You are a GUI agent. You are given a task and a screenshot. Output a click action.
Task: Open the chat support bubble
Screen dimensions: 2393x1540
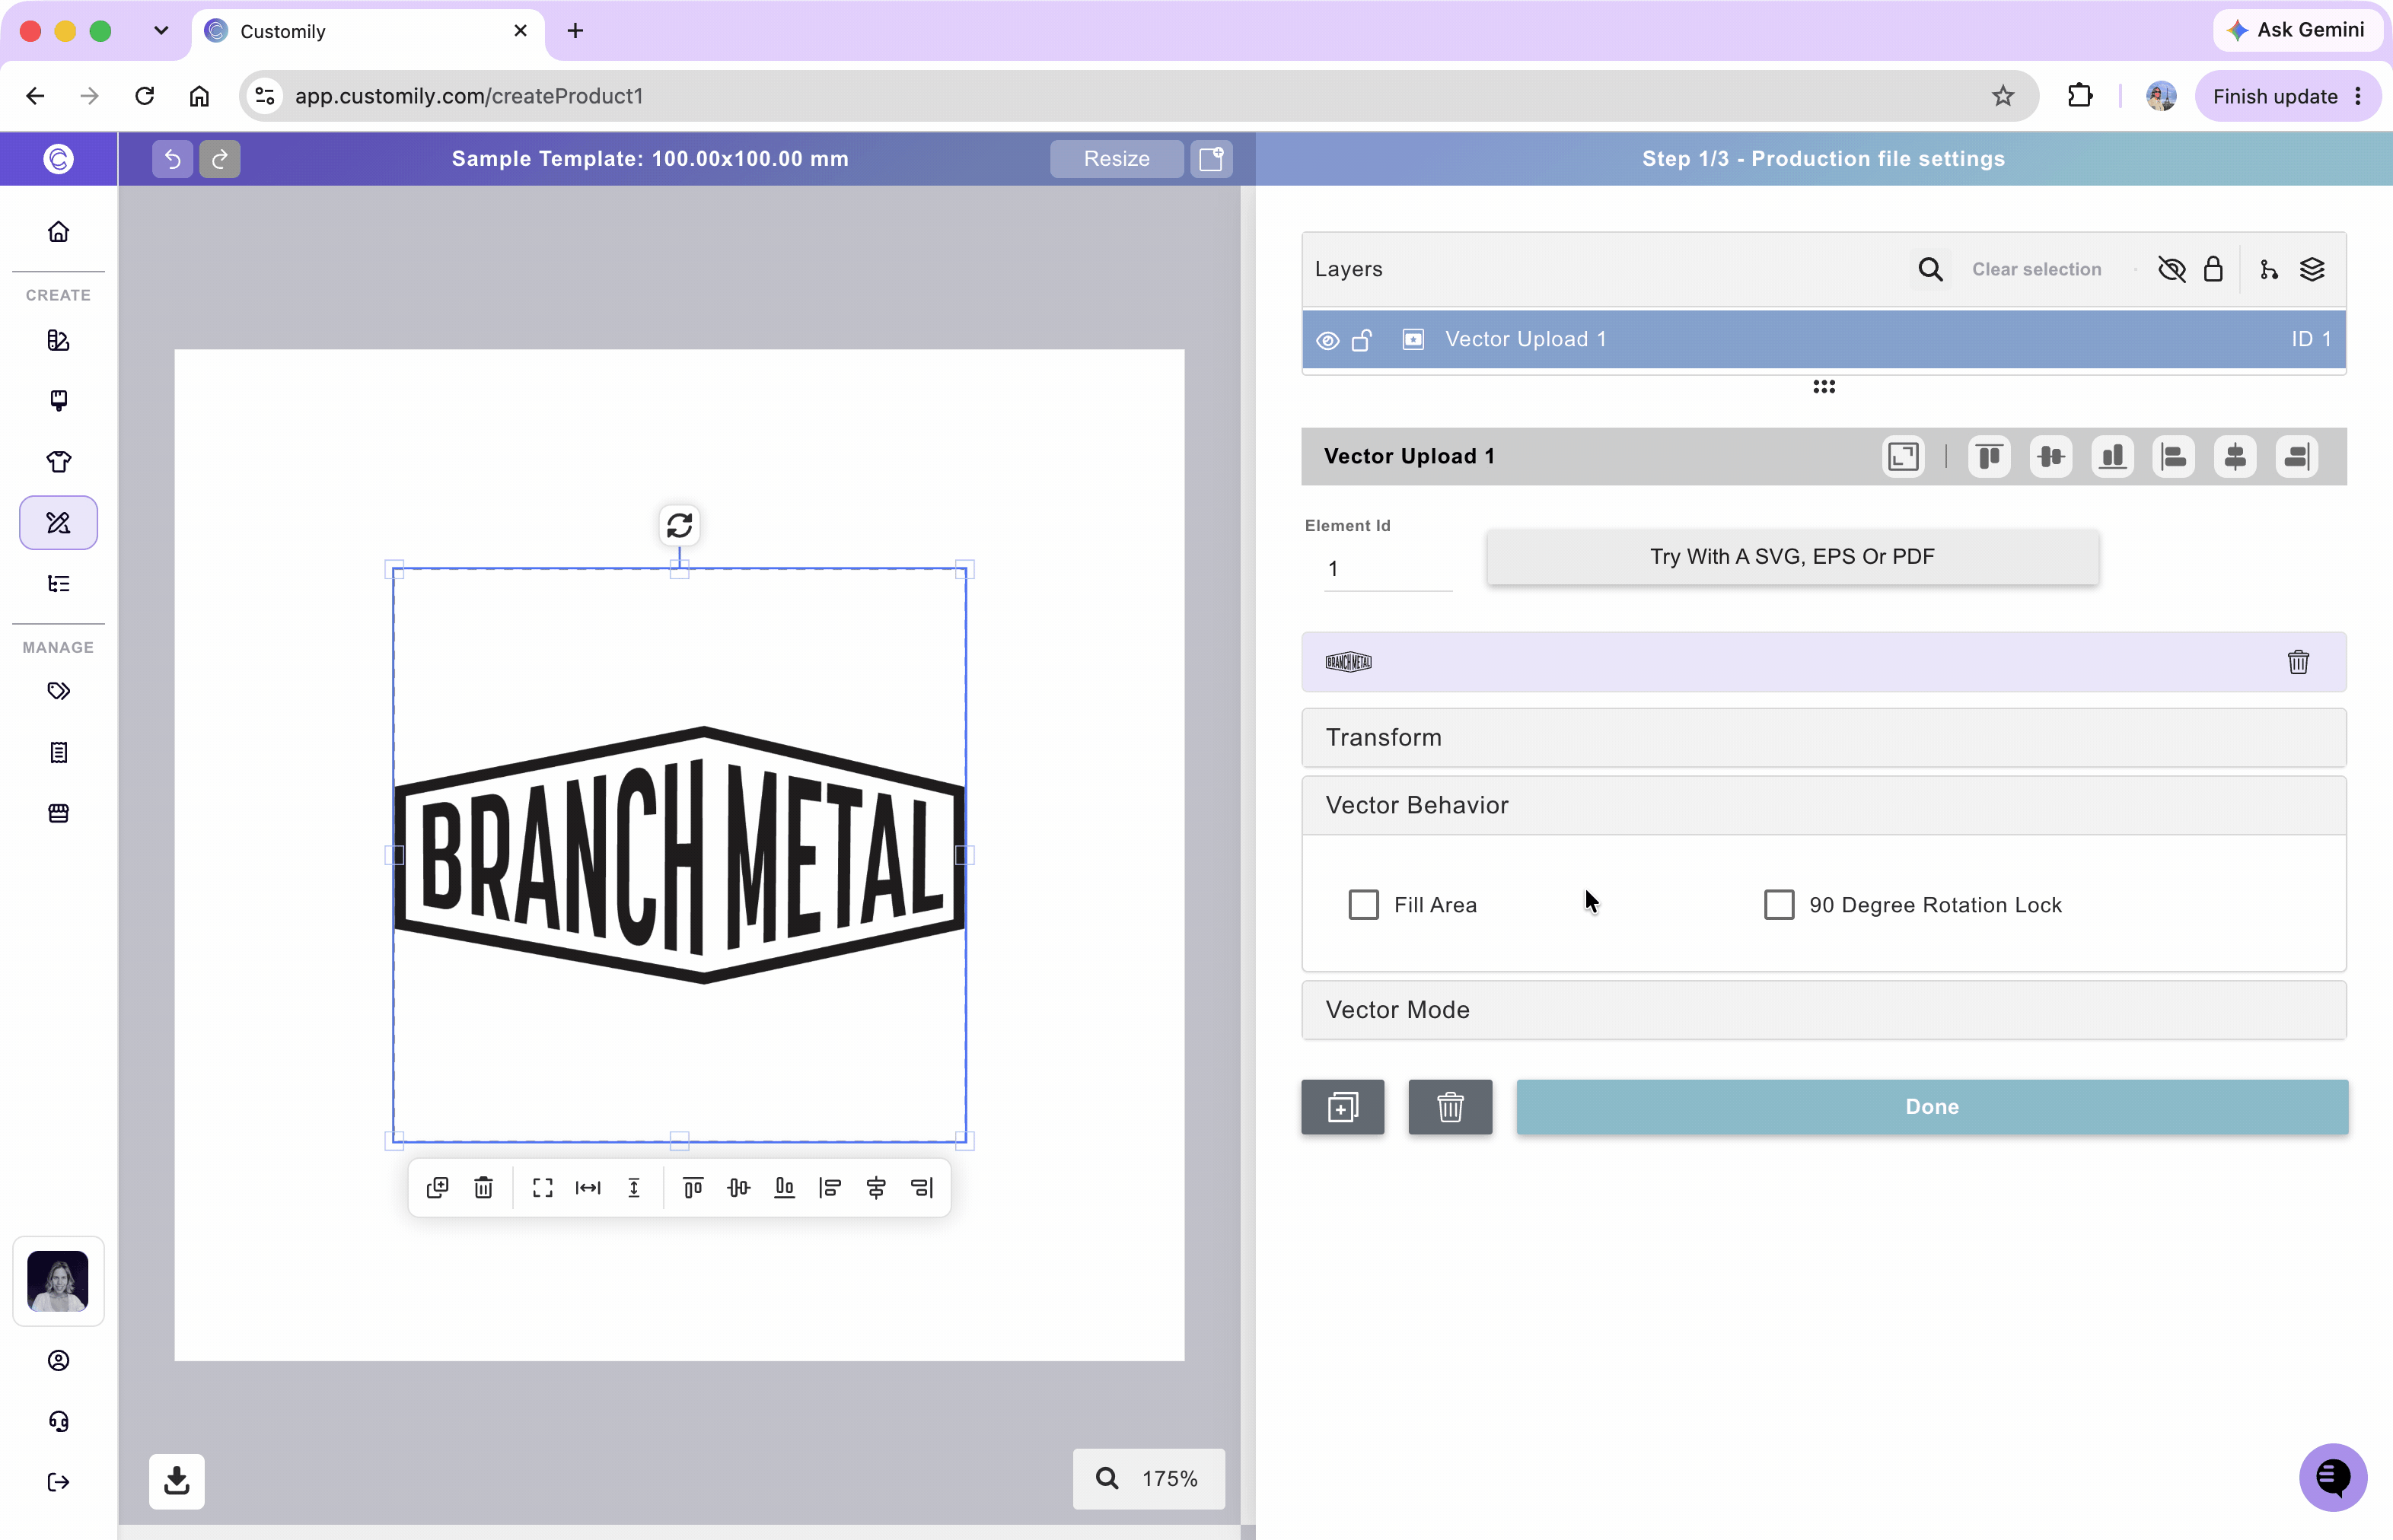[2332, 1476]
